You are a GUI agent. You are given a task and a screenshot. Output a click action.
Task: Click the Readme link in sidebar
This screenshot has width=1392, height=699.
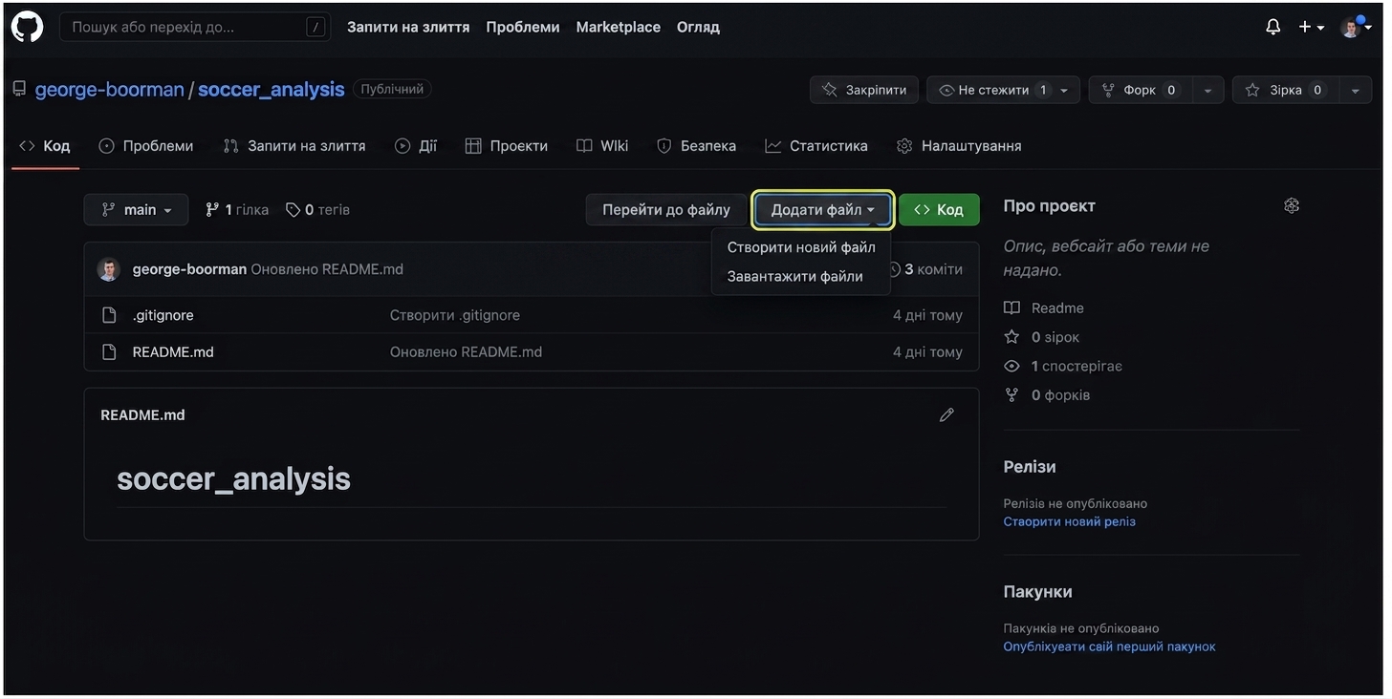click(1044, 307)
